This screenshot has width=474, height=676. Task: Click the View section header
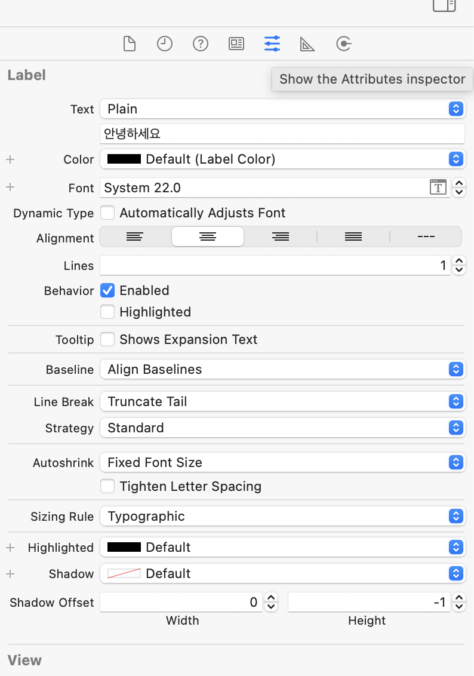coord(24,660)
